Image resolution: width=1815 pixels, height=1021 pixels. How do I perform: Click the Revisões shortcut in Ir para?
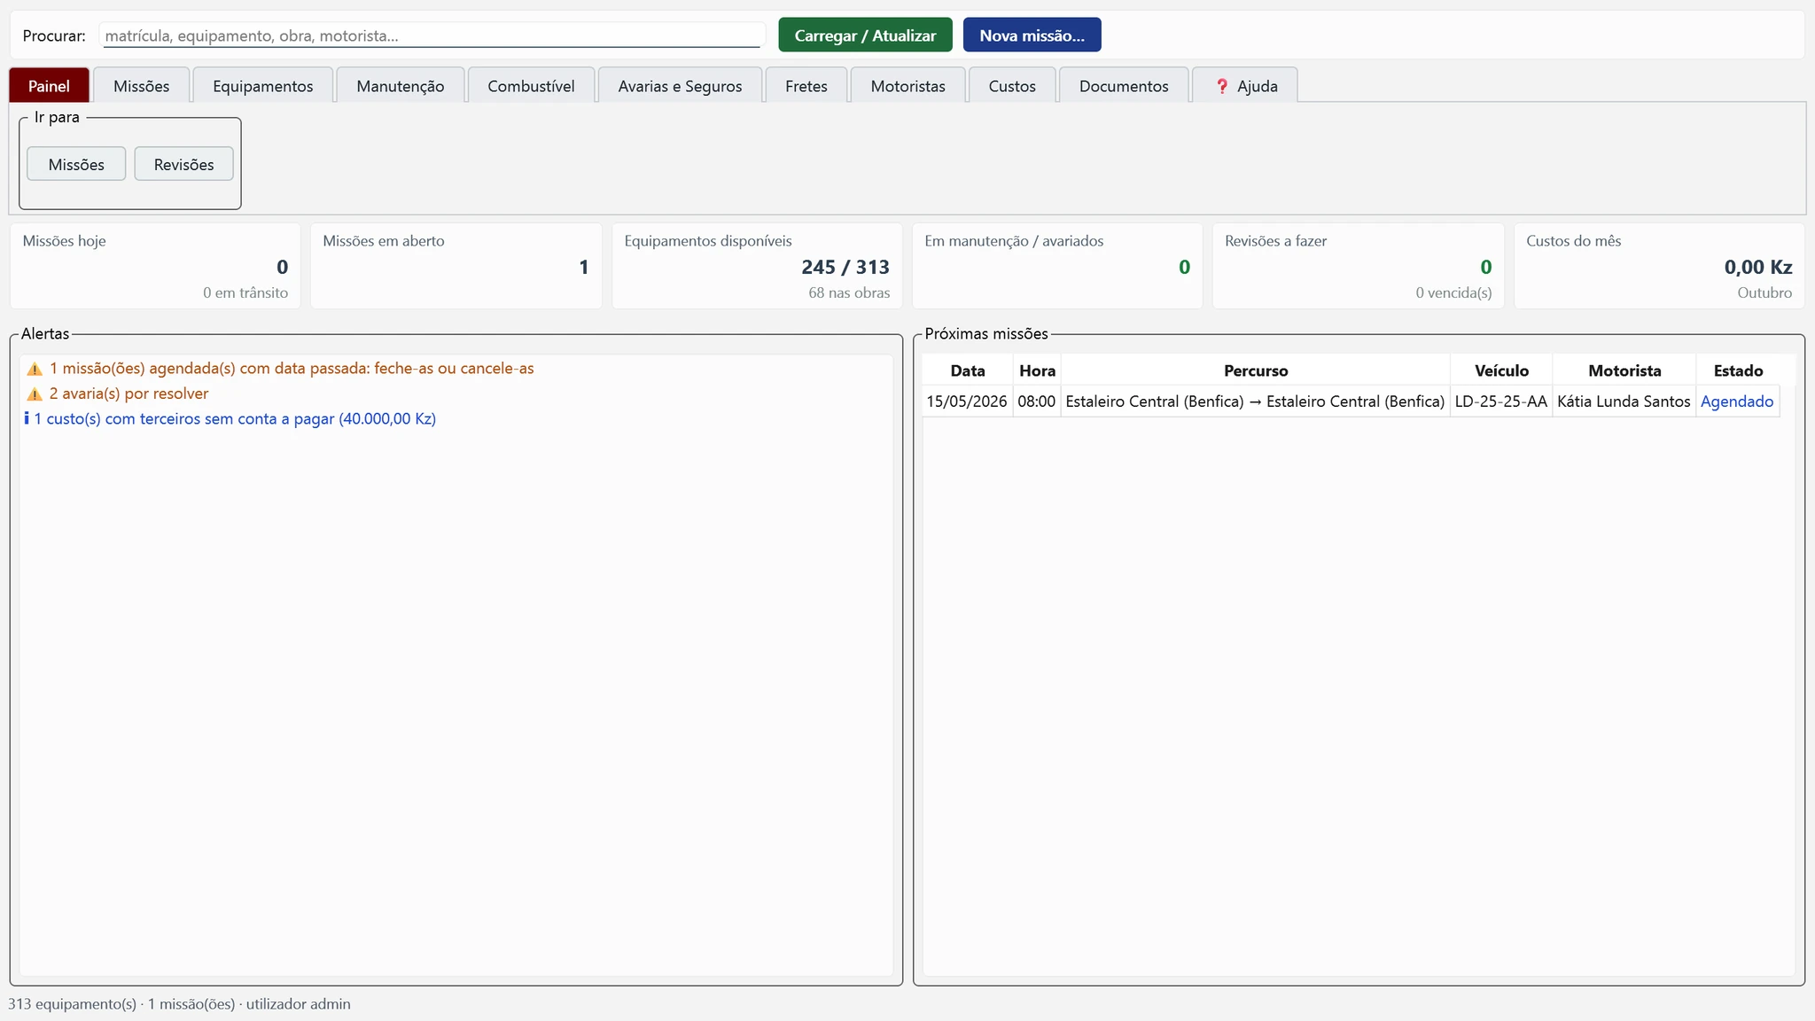point(183,164)
